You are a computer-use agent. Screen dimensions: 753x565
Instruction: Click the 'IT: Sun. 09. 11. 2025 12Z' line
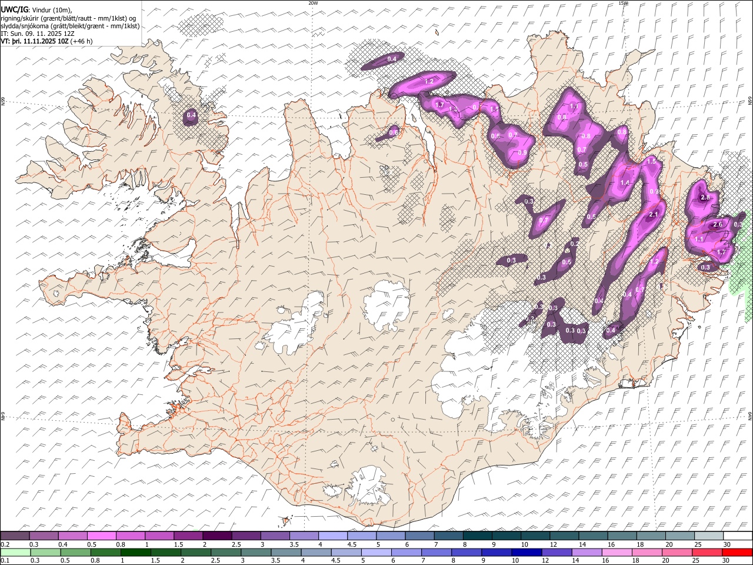(38, 34)
